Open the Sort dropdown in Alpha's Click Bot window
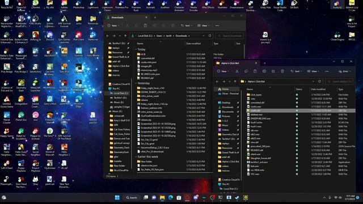 pyautogui.click(x=296, y=71)
